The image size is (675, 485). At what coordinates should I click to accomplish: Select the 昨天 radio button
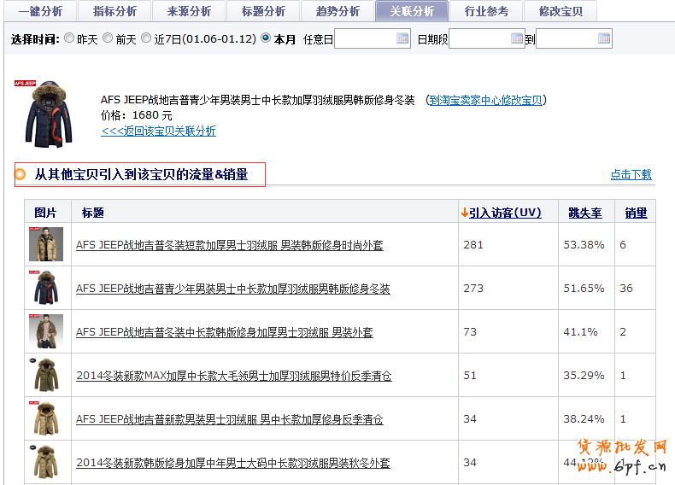(69, 38)
